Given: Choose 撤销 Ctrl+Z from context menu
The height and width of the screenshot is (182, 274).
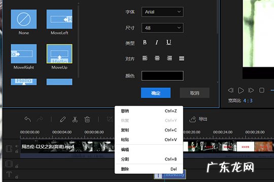Looking at the screenshot, I should pyautogui.click(x=149, y=111).
